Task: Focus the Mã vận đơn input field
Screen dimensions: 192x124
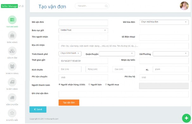Action: click(83, 23)
